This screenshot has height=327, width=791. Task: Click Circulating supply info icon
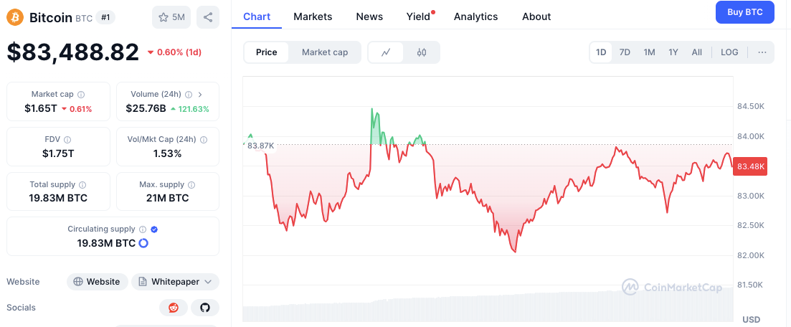[x=143, y=229]
